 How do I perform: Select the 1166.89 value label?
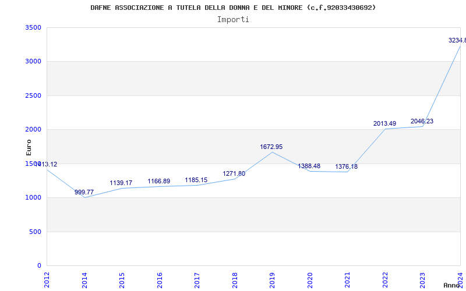[x=158, y=181]
